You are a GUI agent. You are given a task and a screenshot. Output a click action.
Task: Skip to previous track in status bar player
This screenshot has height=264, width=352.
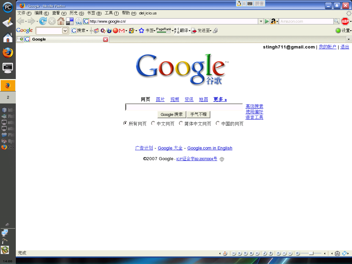[234, 253]
